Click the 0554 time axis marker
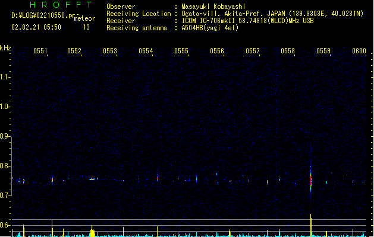Screen dimensions: 374x237 [146, 50]
